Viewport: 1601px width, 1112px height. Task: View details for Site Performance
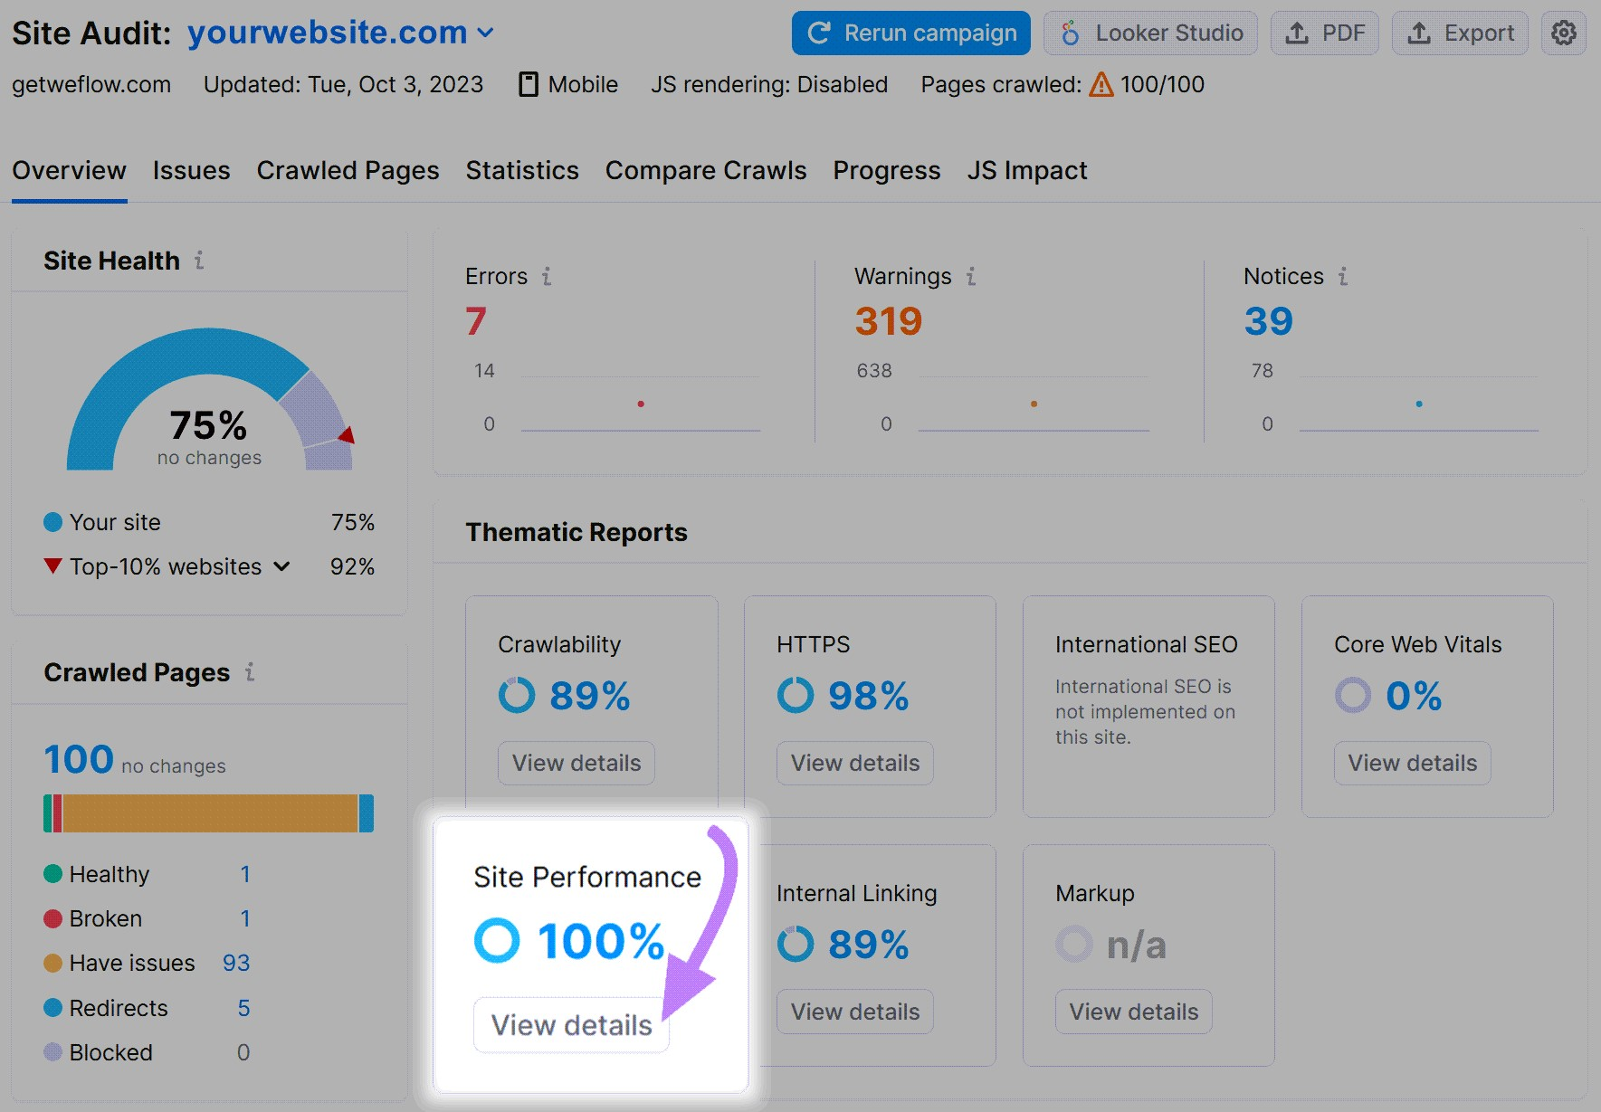(x=570, y=1024)
